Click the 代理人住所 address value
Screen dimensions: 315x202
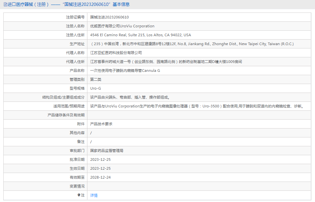(166, 62)
